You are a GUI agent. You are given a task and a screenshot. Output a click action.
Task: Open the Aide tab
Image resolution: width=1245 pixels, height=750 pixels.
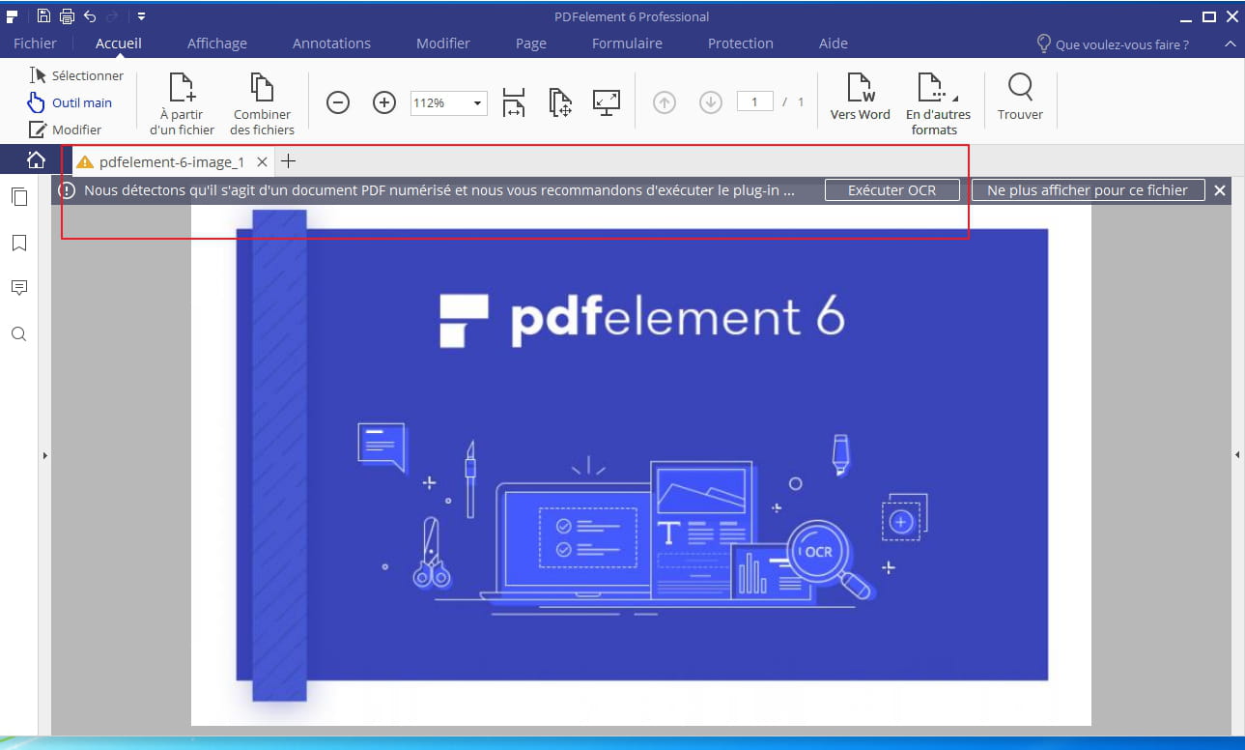834,43
